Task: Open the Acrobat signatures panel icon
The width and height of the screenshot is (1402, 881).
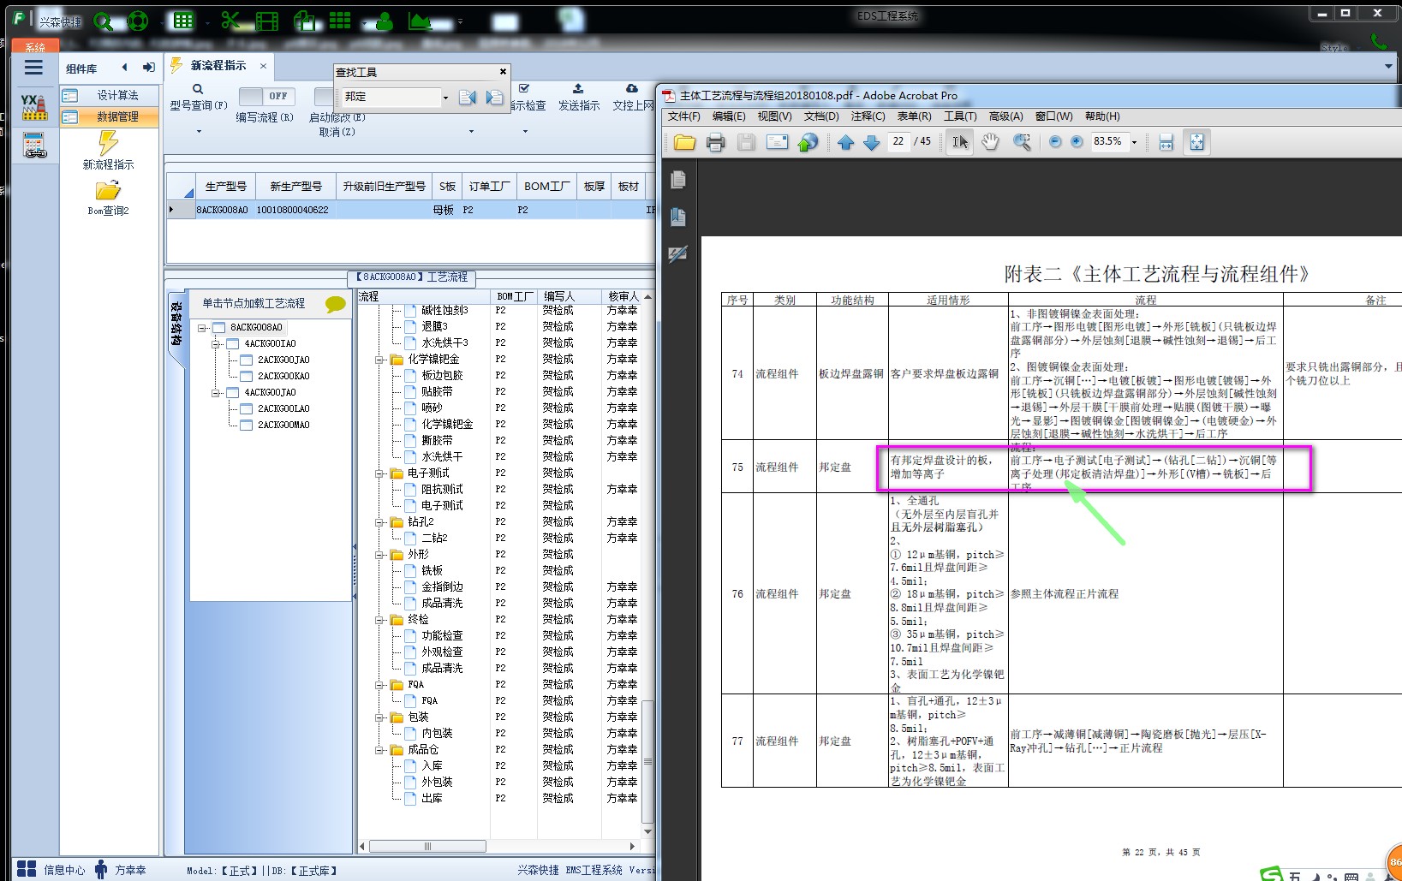Action: coord(678,254)
